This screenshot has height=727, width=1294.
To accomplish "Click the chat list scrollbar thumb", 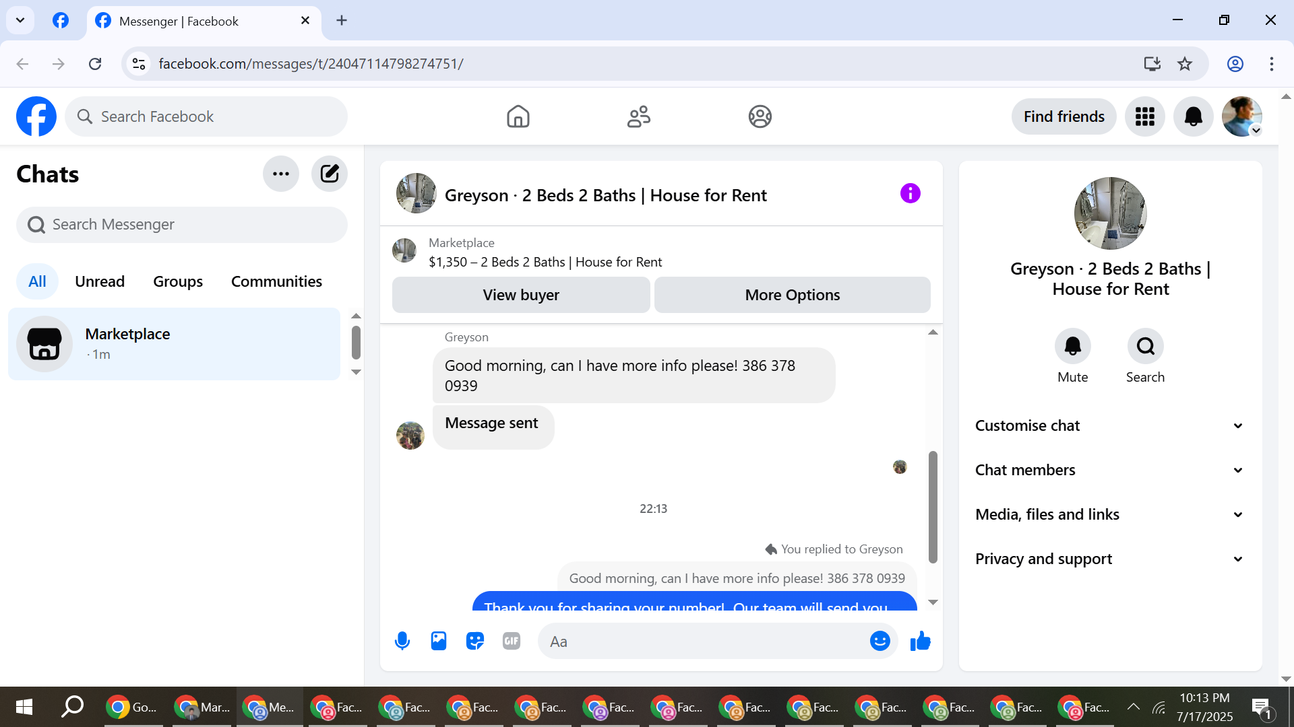I will coord(357,342).
